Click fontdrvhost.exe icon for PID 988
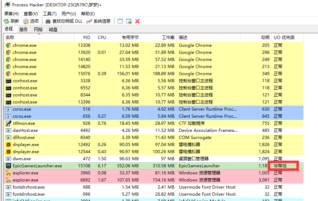This screenshot has width=318, height=201. (8, 187)
